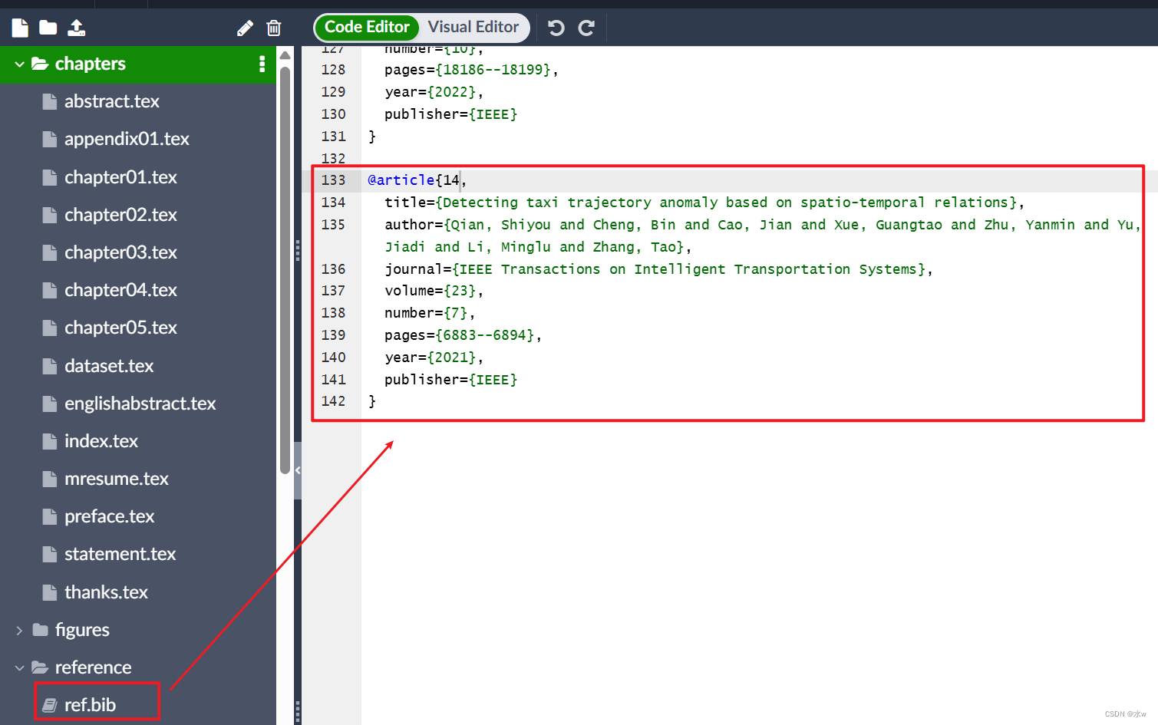Click the reference folder name
Viewport: 1158px width, 725px height.
click(93, 668)
